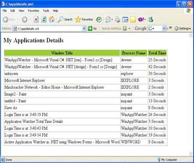Click 'Application Watcher Total Time Details' cell
The height and width of the screenshot is (163, 194).
(x=62, y=122)
